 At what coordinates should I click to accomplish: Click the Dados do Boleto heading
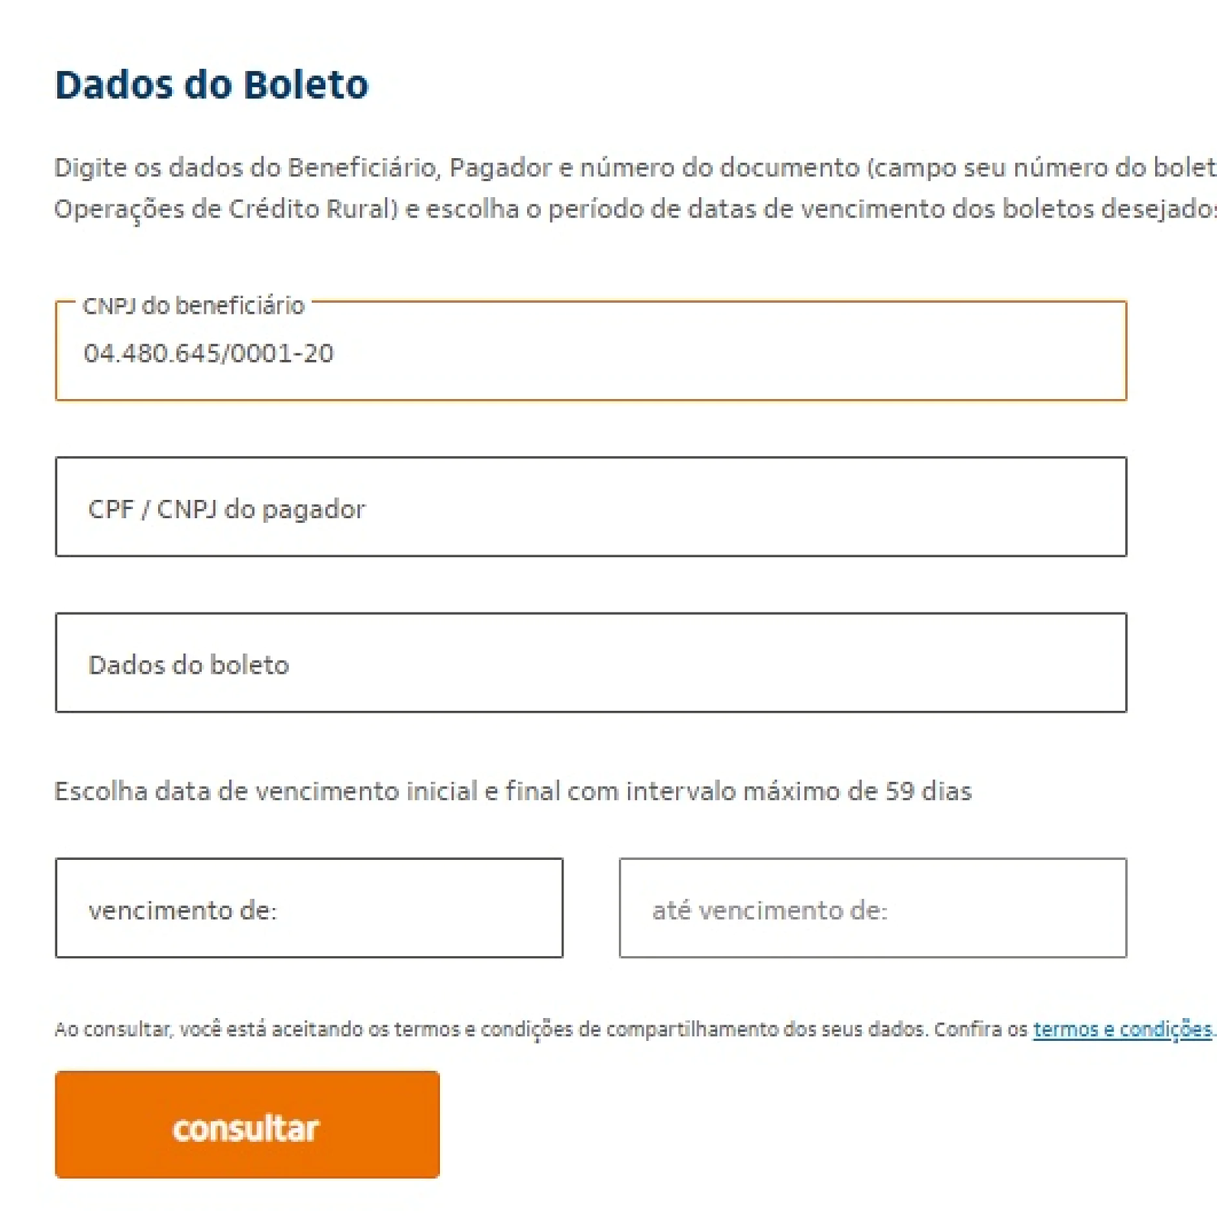(x=212, y=83)
